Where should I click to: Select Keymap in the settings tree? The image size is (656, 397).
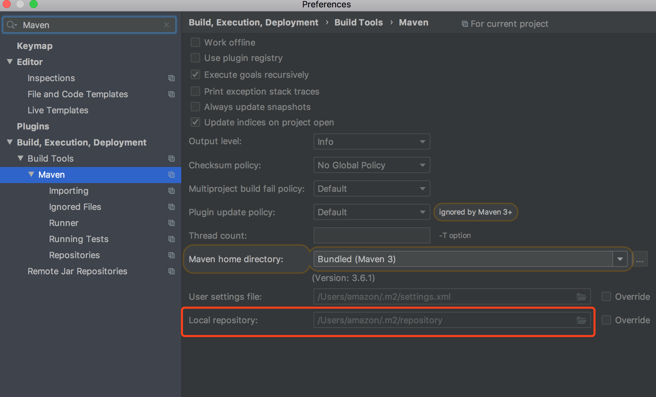[35, 46]
